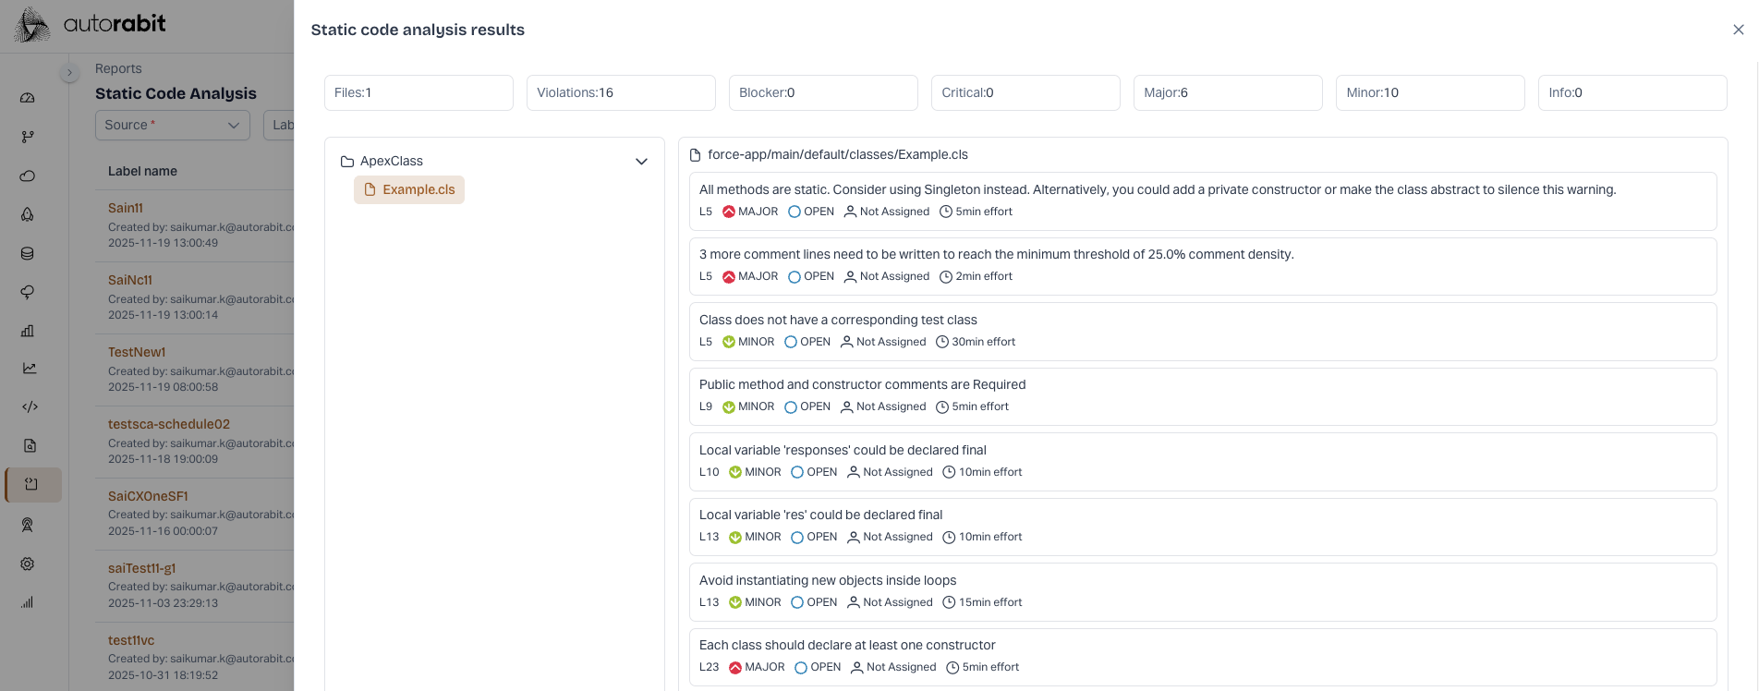1759x691 pixels.
Task: Click the line chart icon in sidebar
Action: click(x=30, y=368)
